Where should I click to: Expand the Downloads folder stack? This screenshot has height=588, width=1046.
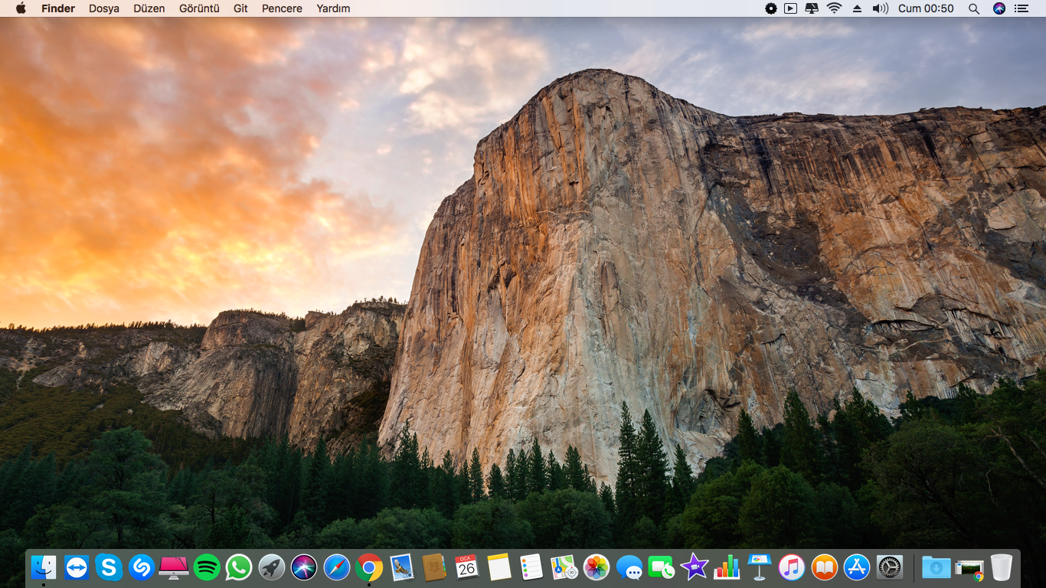[936, 567]
